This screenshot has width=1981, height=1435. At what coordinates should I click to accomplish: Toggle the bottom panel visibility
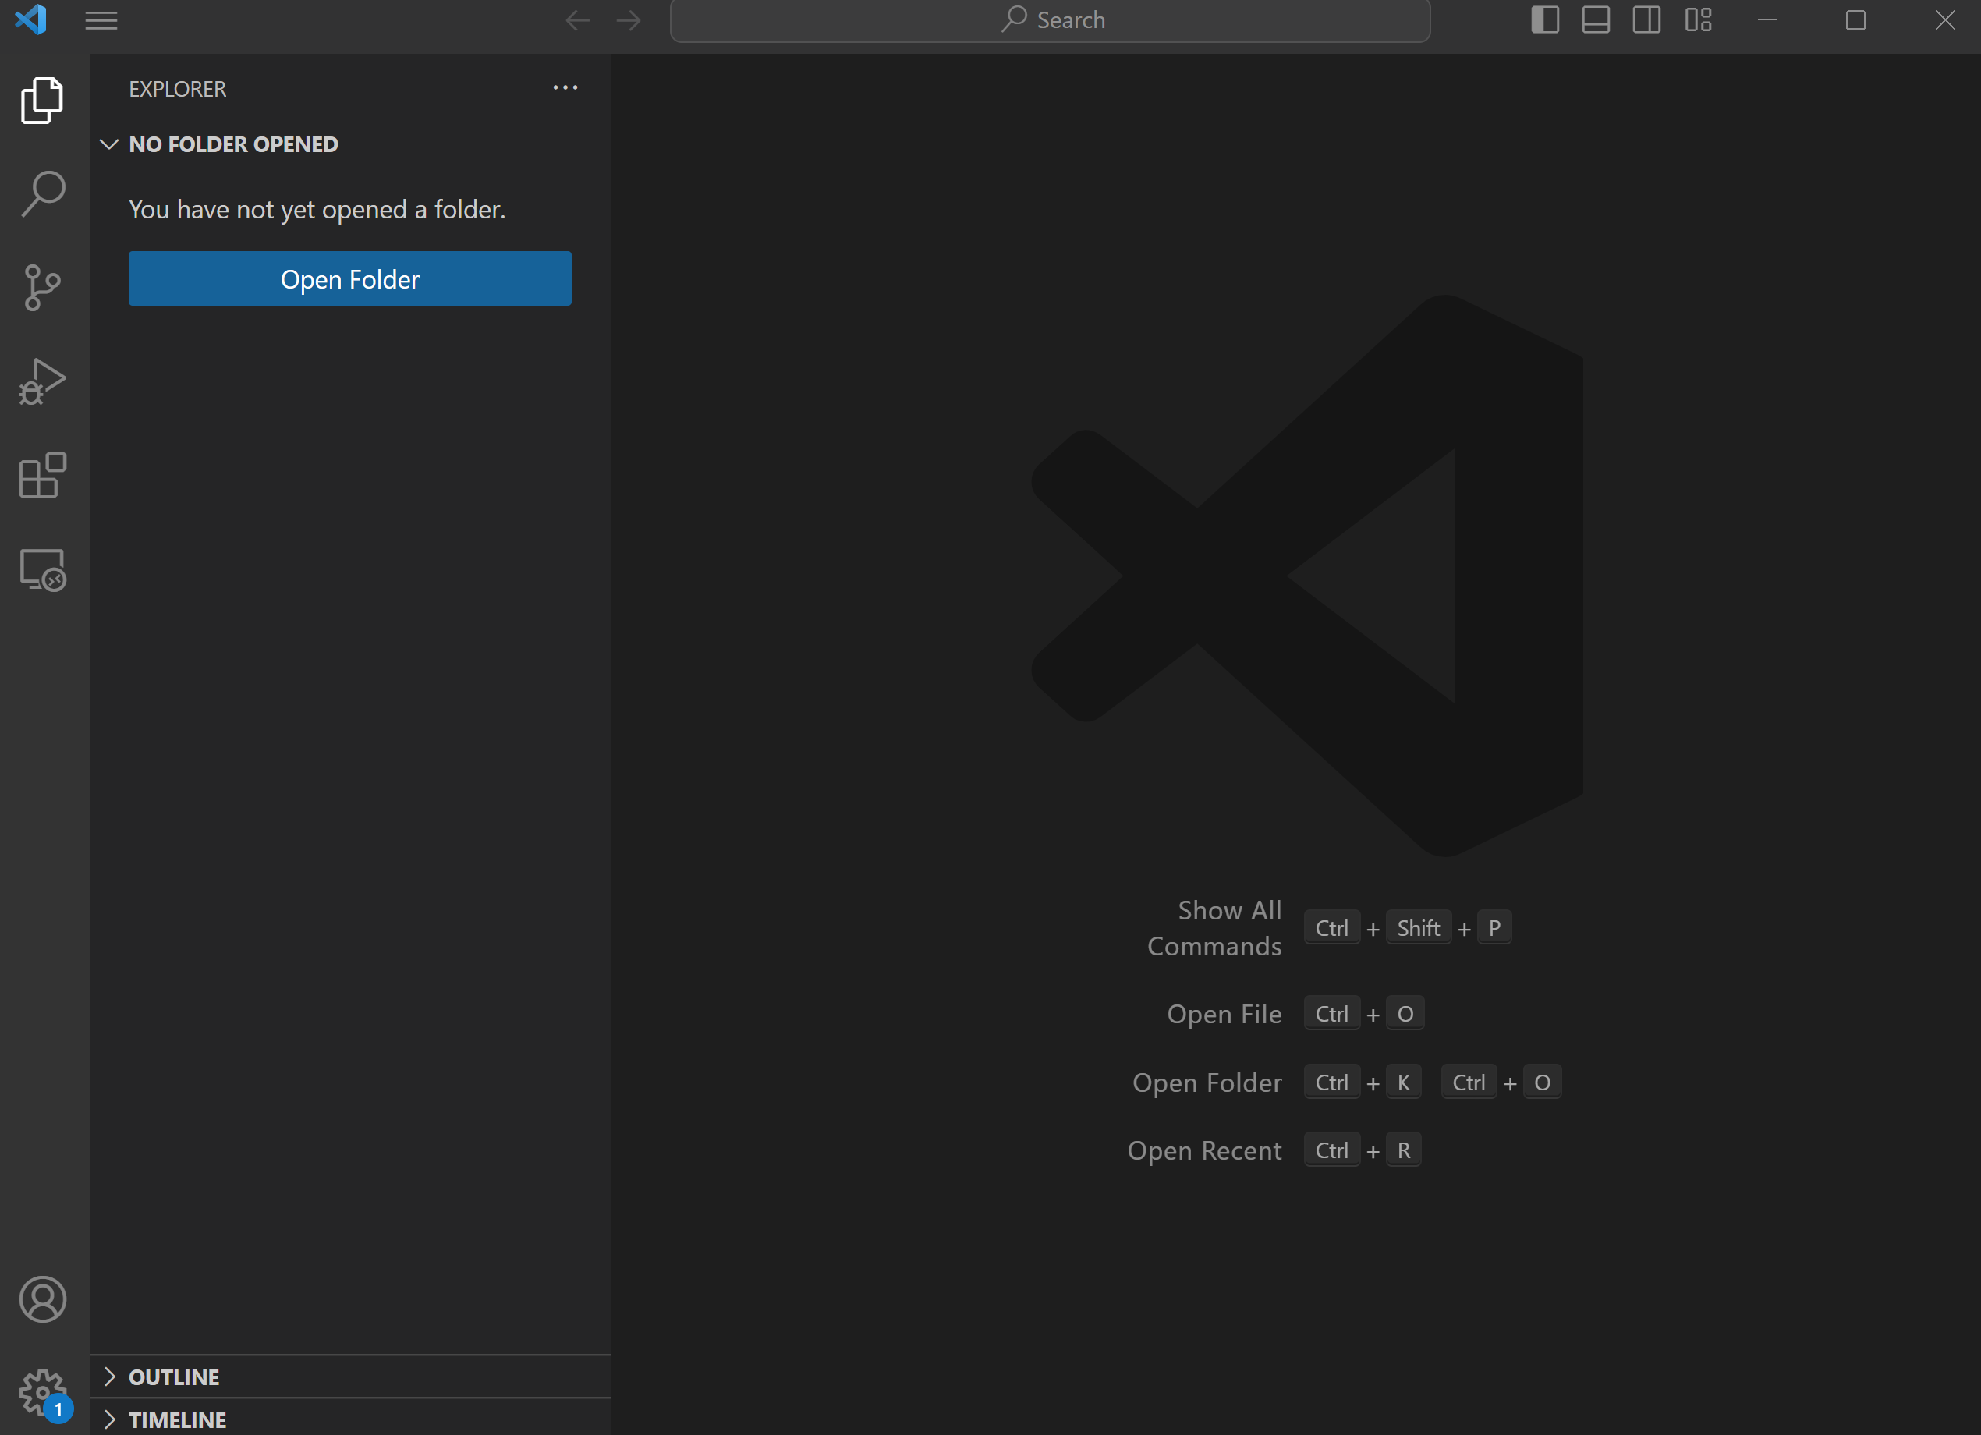(1596, 19)
